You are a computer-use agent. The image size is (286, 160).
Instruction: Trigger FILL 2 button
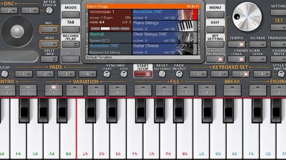(x=164, y=90)
